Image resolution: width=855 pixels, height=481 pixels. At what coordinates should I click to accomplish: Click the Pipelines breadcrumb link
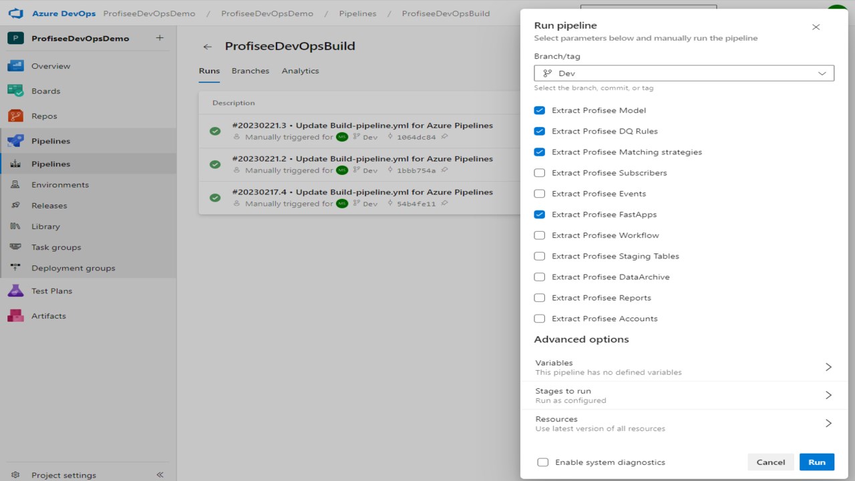357,13
